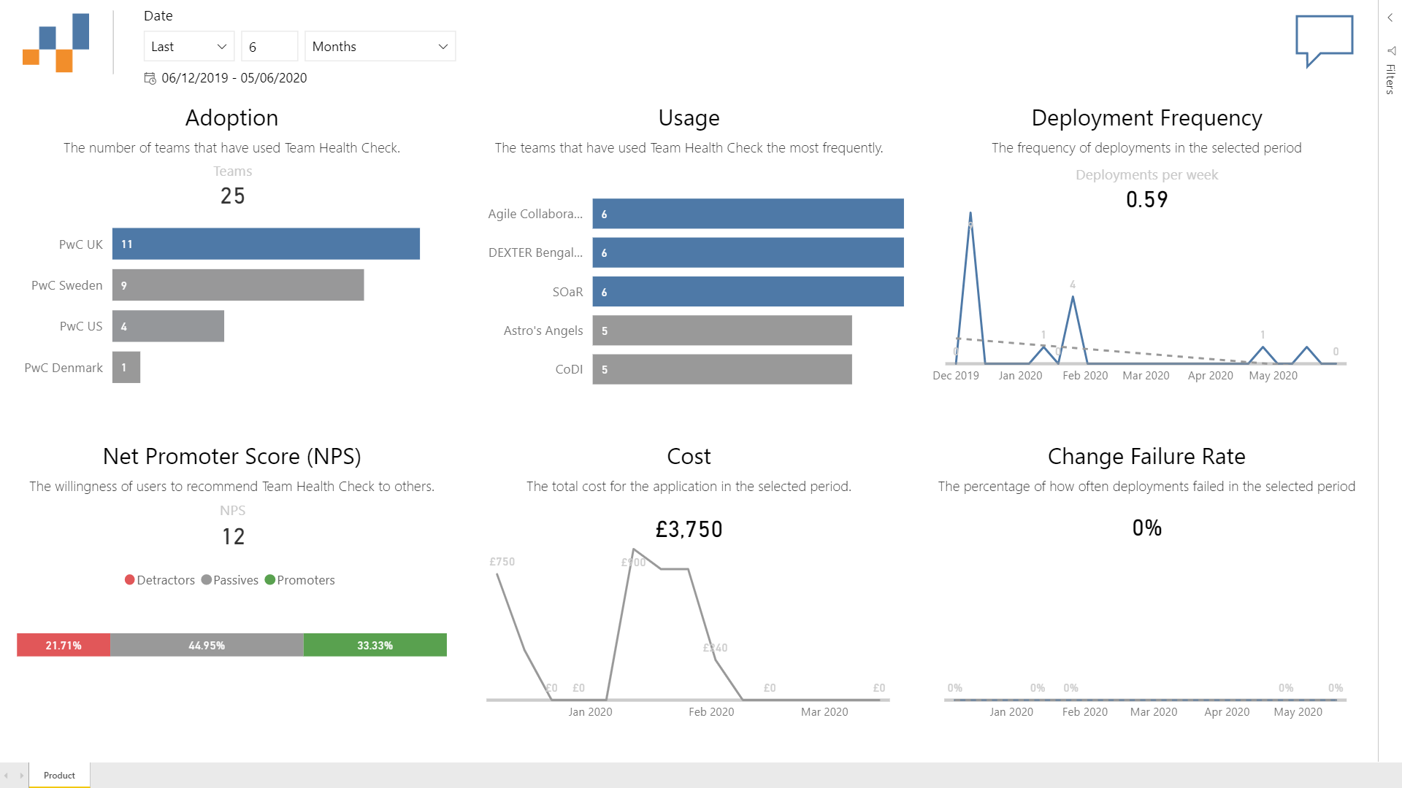Click the 06/12/2019 - 05/06/2020 date range
Image resolution: width=1402 pixels, height=788 pixels.
234,78
